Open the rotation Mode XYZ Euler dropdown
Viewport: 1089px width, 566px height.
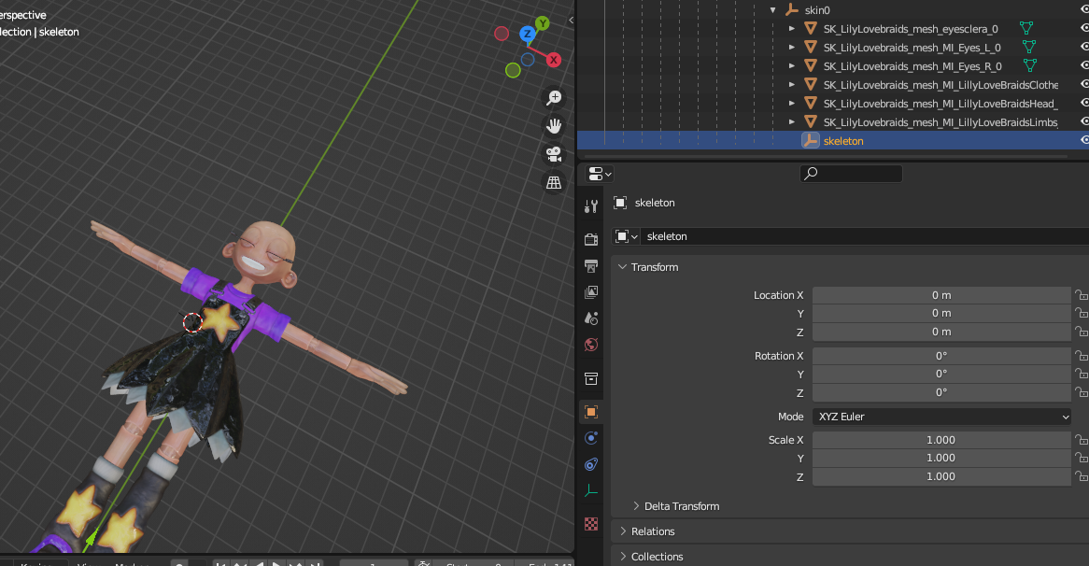coord(941,417)
